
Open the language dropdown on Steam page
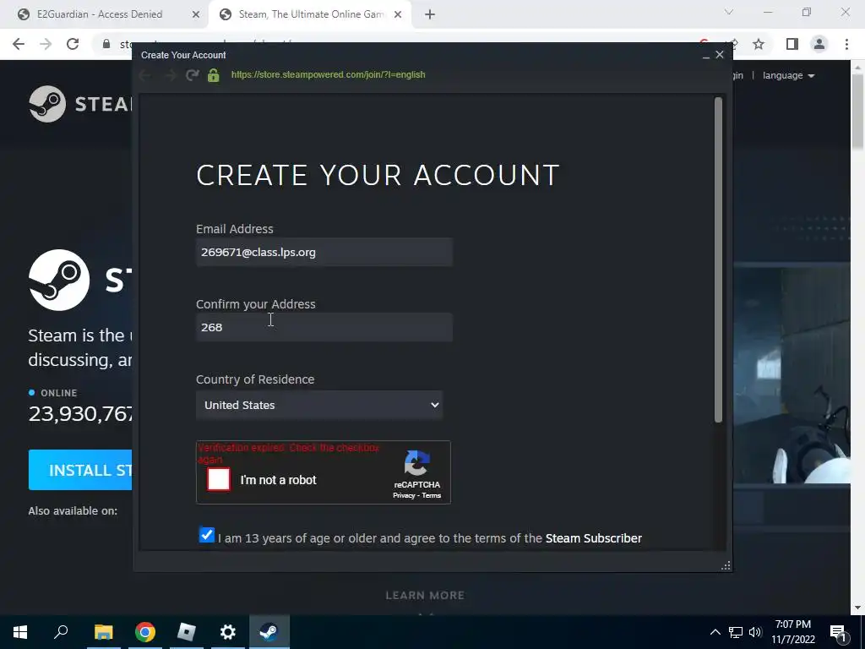(x=788, y=75)
